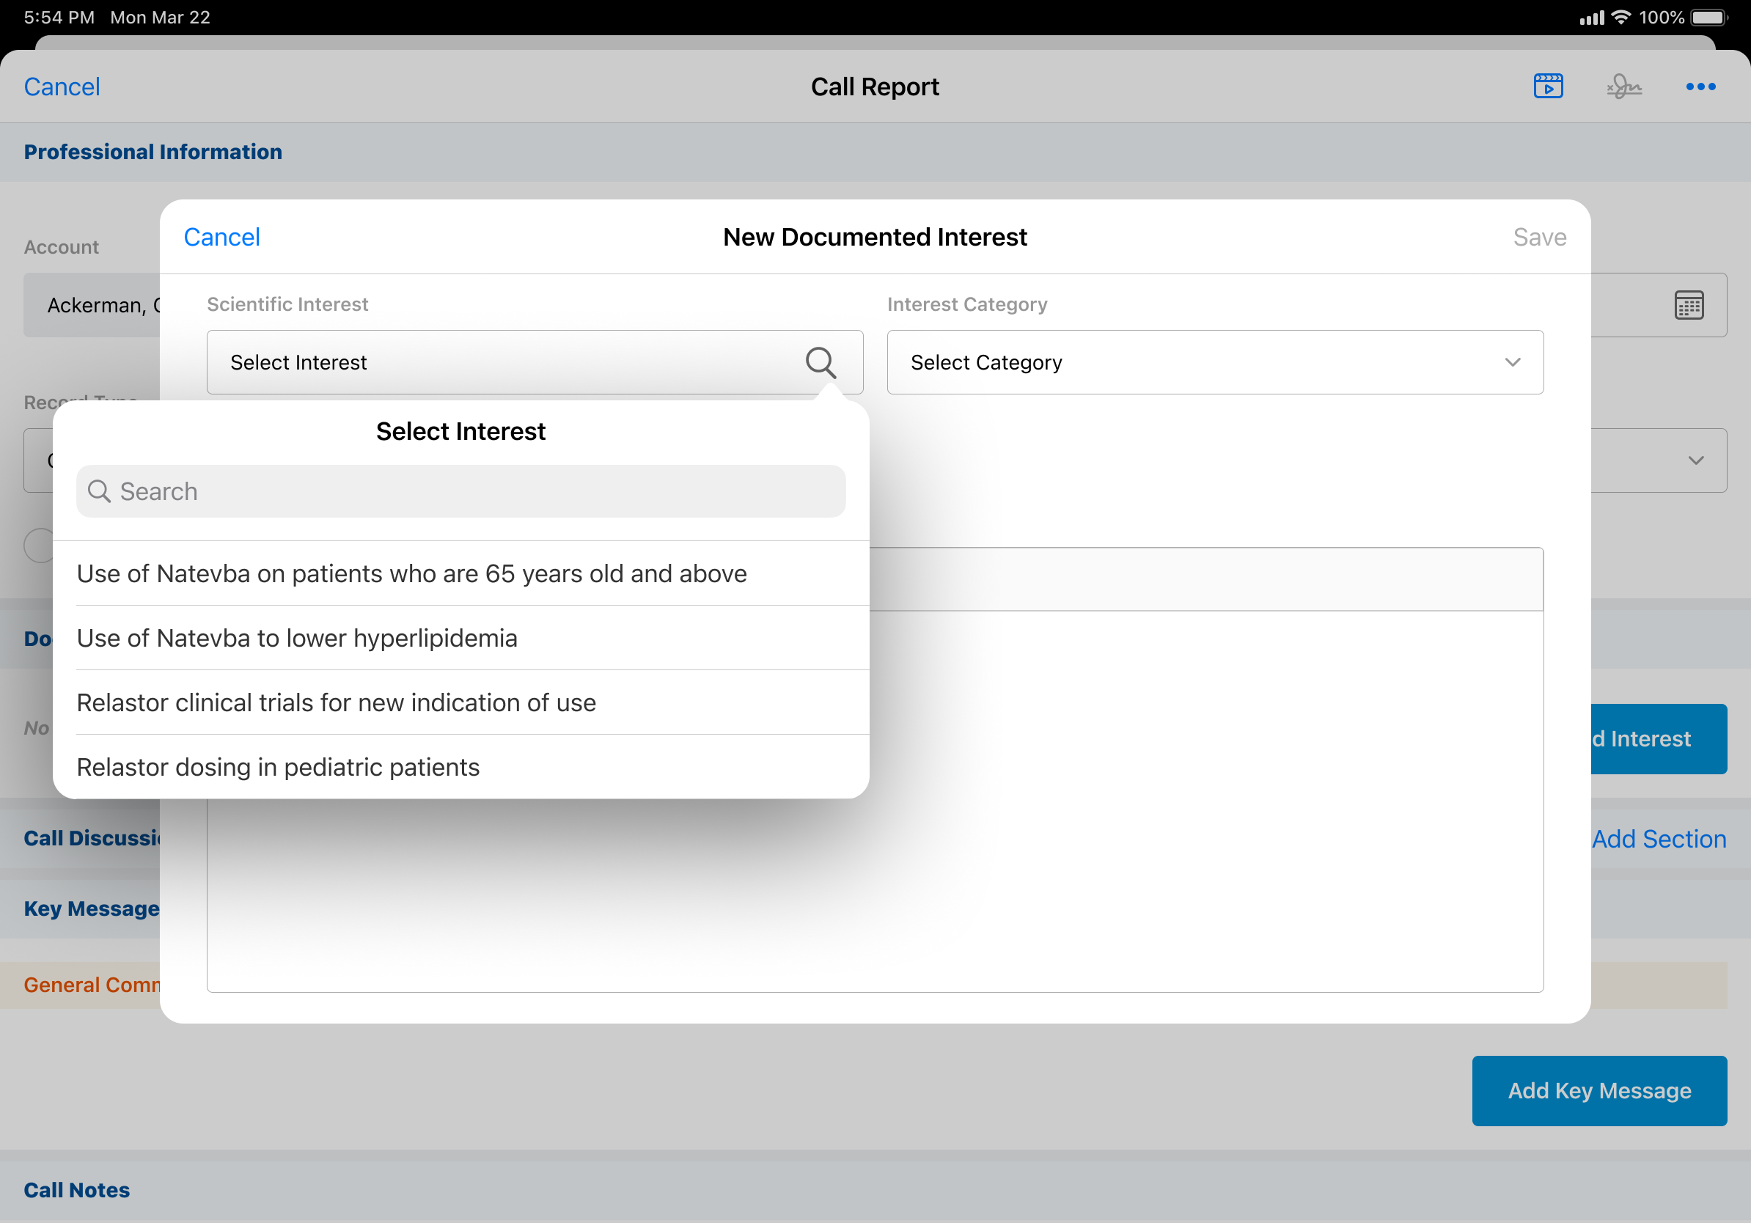Click the Add Section link

pyautogui.click(x=1659, y=839)
